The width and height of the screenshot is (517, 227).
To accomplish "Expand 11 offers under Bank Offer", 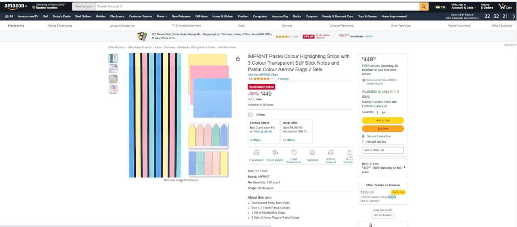I will [289, 140].
